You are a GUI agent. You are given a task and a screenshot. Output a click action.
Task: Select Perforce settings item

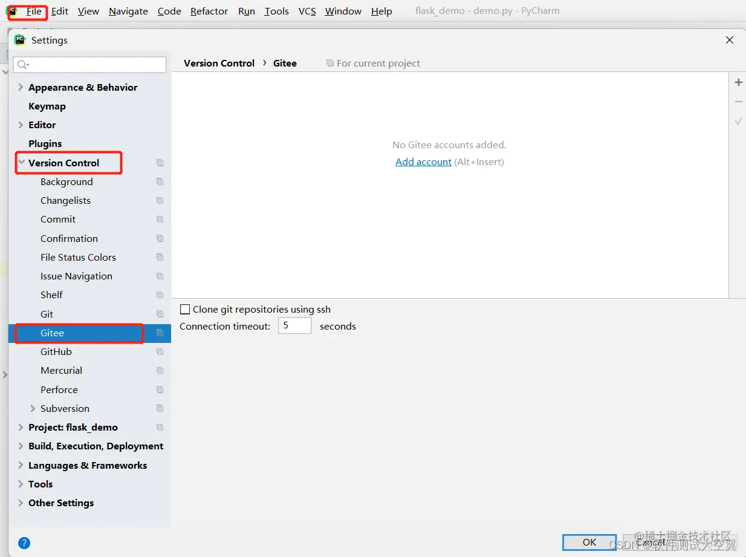[59, 389]
